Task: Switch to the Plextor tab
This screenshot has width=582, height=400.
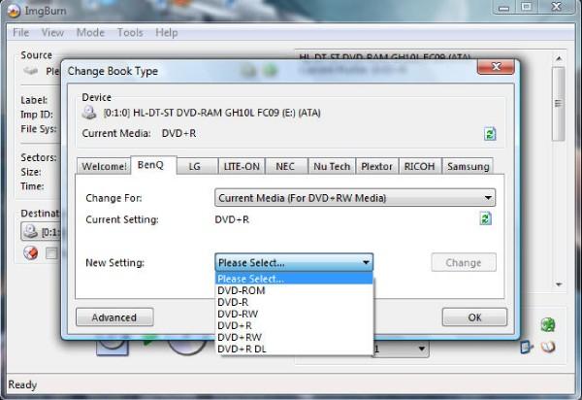Action: pos(376,166)
